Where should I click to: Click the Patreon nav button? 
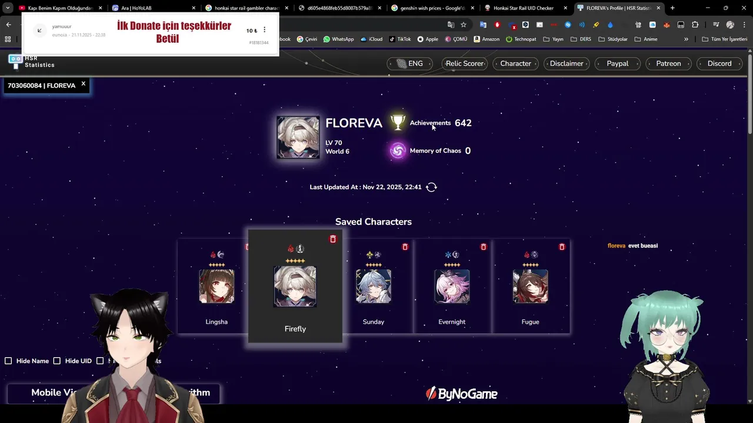click(x=669, y=63)
